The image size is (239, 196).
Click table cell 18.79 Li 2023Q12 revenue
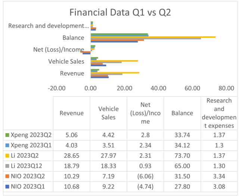coord(72,166)
